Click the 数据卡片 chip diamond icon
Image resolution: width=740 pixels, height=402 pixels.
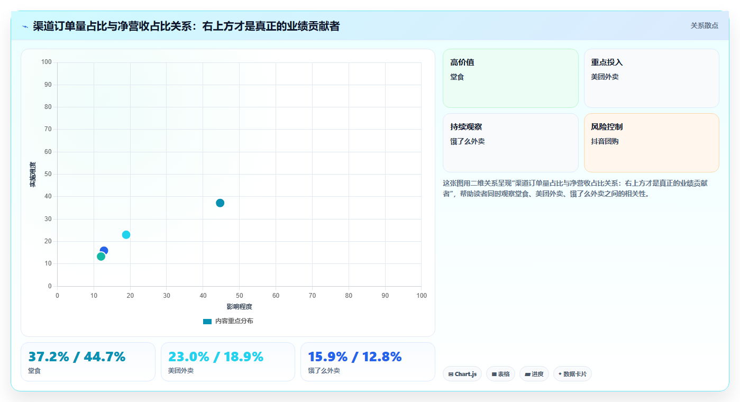(x=560, y=373)
